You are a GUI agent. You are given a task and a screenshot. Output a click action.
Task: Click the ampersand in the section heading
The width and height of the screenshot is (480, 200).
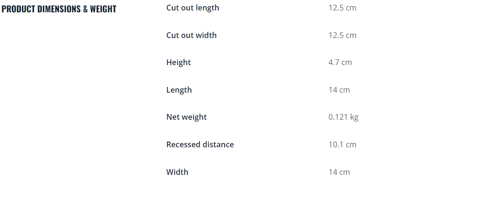tap(86, 9)
